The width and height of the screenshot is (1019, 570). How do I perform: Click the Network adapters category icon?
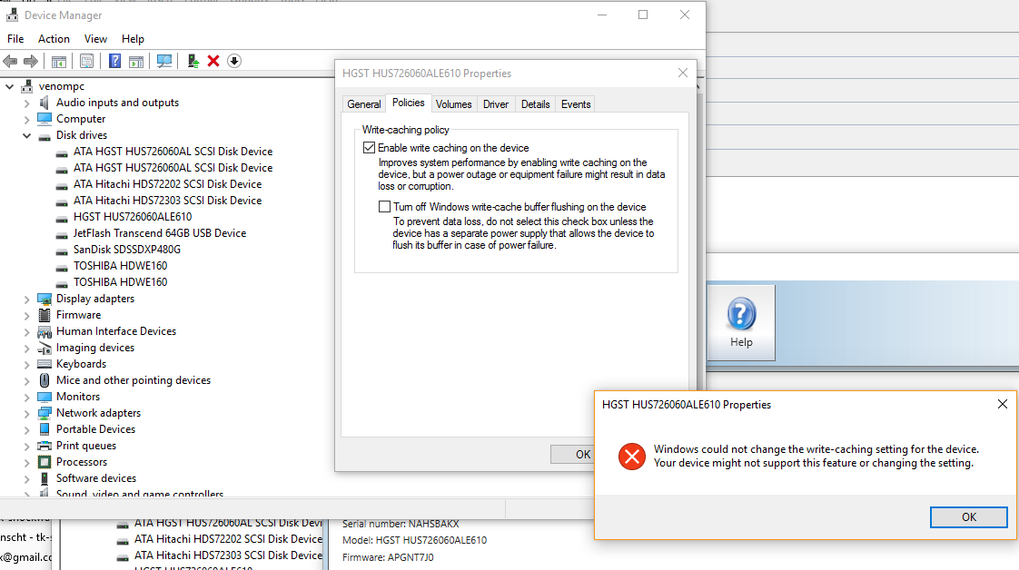point(45,413)
